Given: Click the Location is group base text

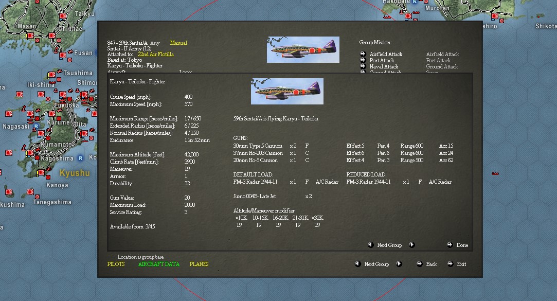Looking at the screenshot, I should (141, 257).
